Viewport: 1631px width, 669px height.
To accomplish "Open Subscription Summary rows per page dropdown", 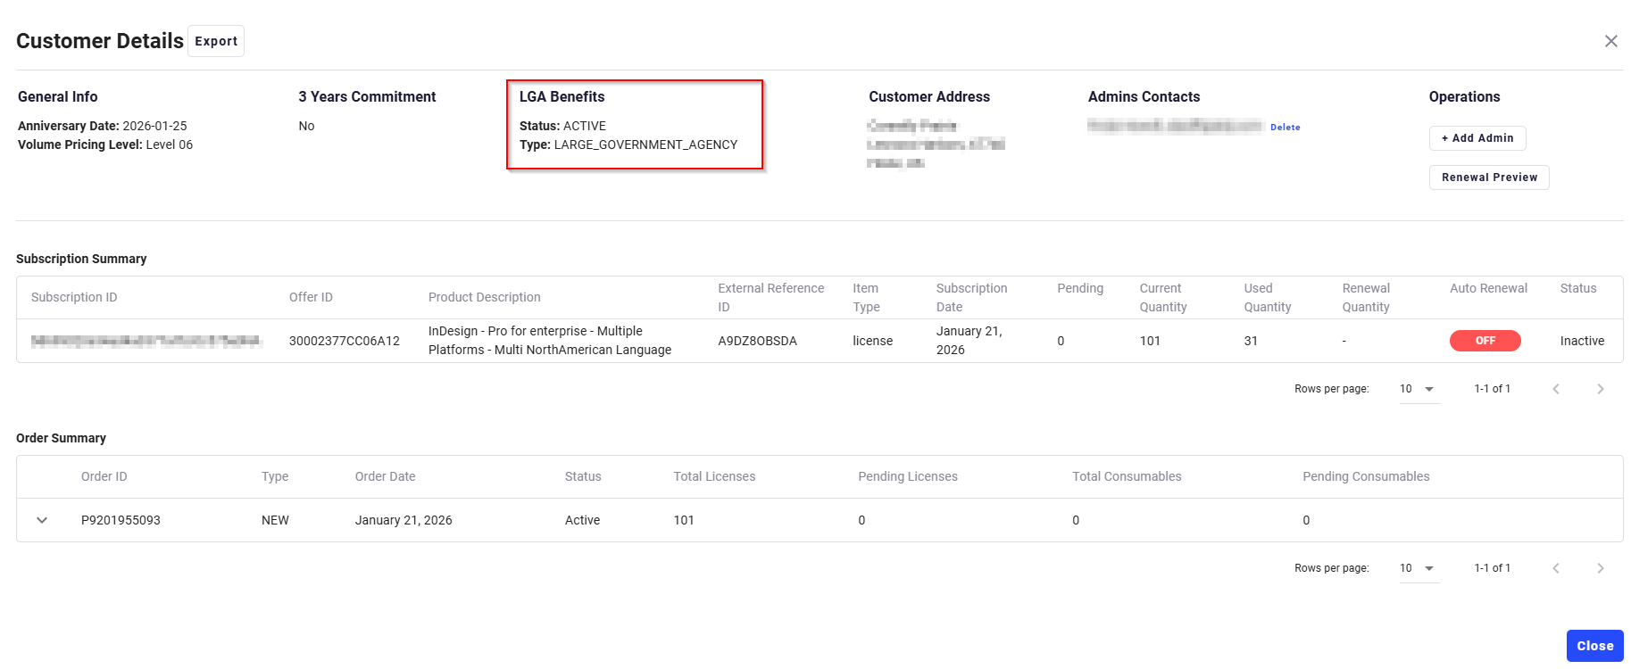I will [x=1418, y=389].
